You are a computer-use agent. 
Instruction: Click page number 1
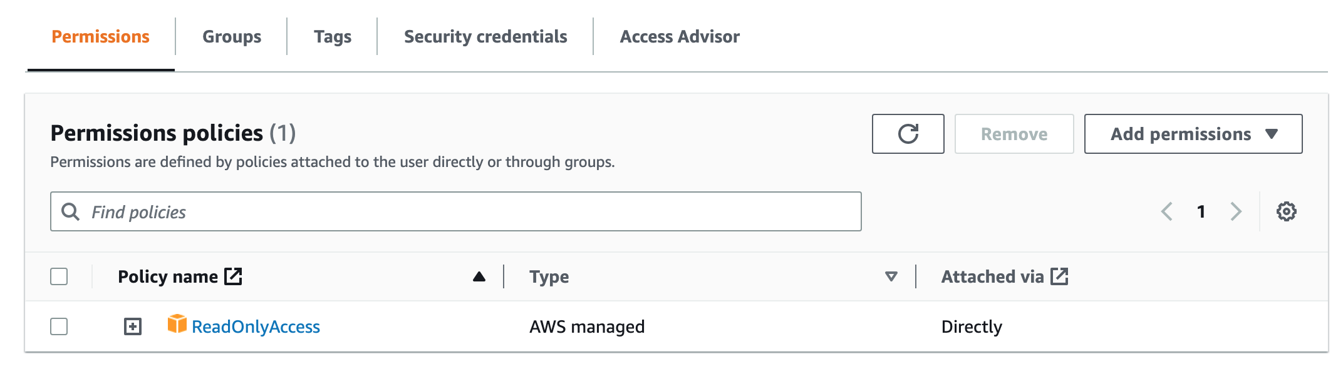(x=1201, y=211)
